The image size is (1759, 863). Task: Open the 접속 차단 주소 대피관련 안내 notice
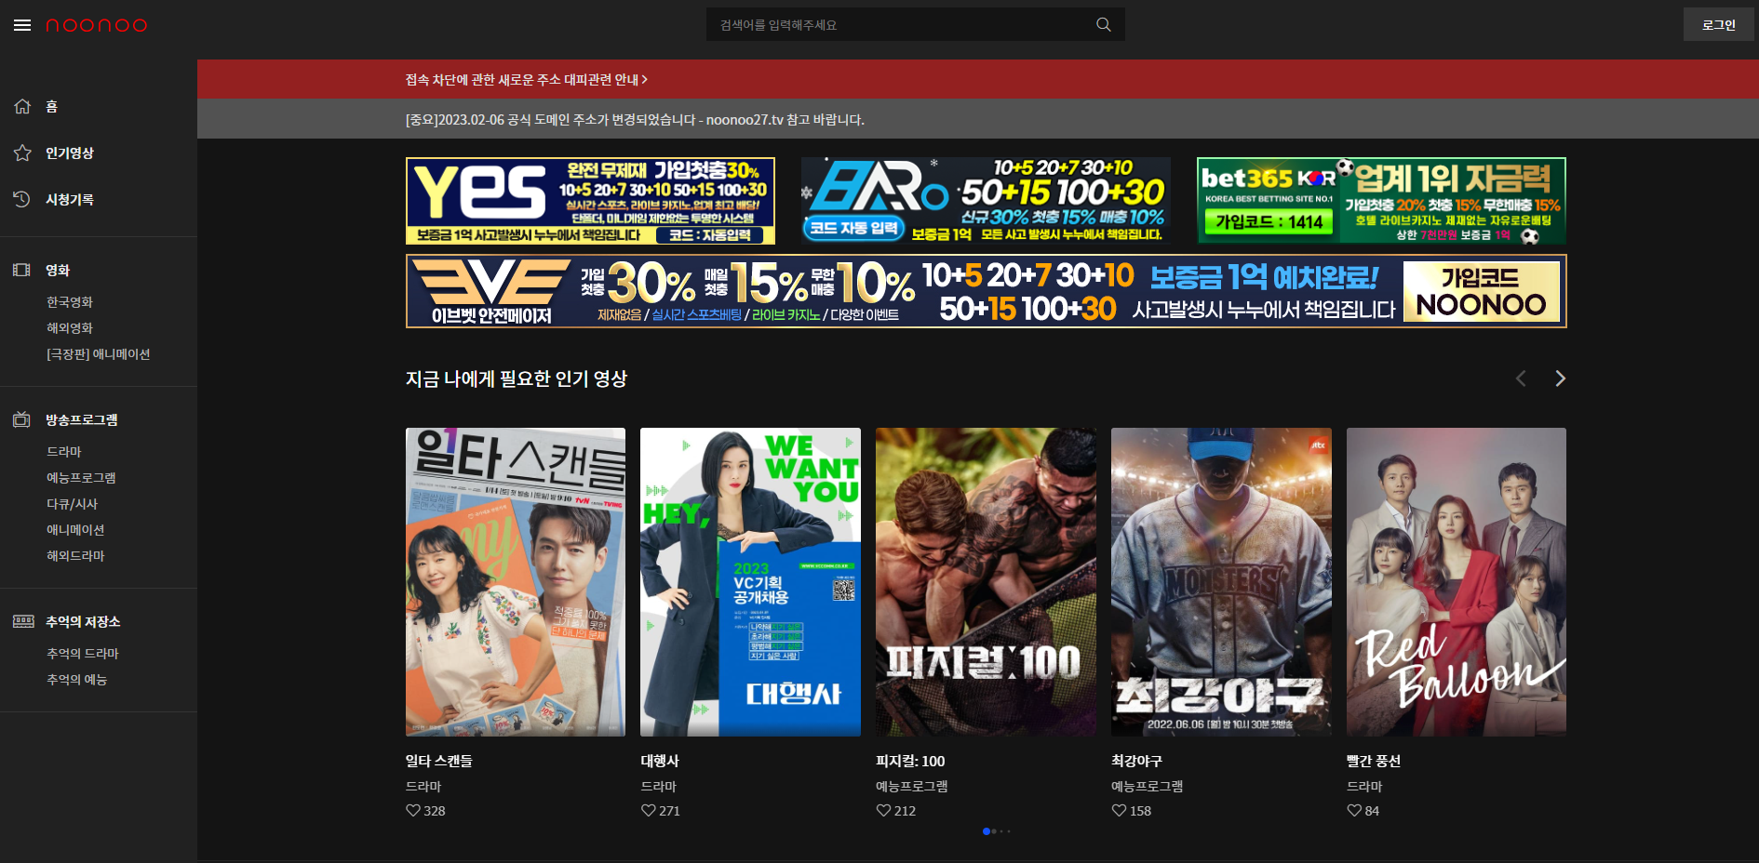coord(526,80)
